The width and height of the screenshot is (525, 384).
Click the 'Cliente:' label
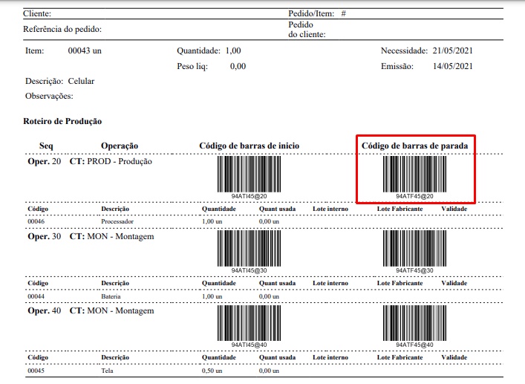pos(37,13)
